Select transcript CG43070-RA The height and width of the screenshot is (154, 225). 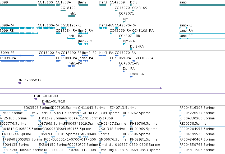point(117,28)
